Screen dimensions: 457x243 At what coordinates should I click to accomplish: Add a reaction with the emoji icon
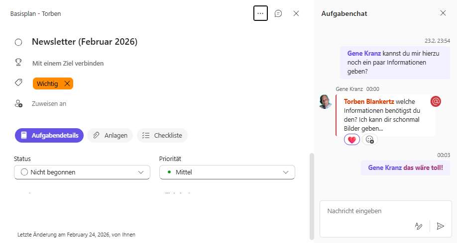[x=369, y=140]
